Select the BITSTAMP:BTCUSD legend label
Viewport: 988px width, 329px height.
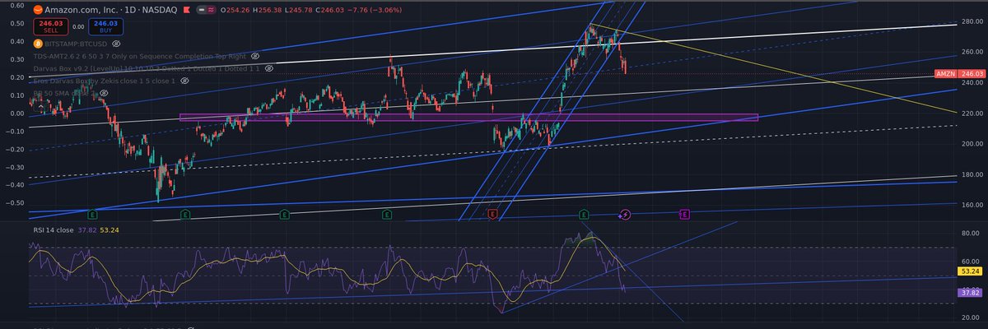point(76,42)
